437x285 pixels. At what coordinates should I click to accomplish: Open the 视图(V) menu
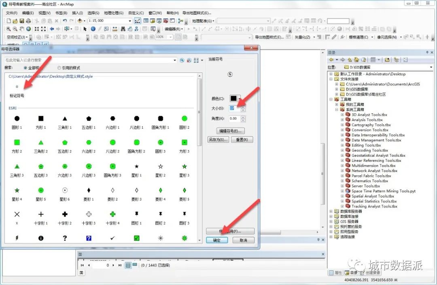coord(45,13)
